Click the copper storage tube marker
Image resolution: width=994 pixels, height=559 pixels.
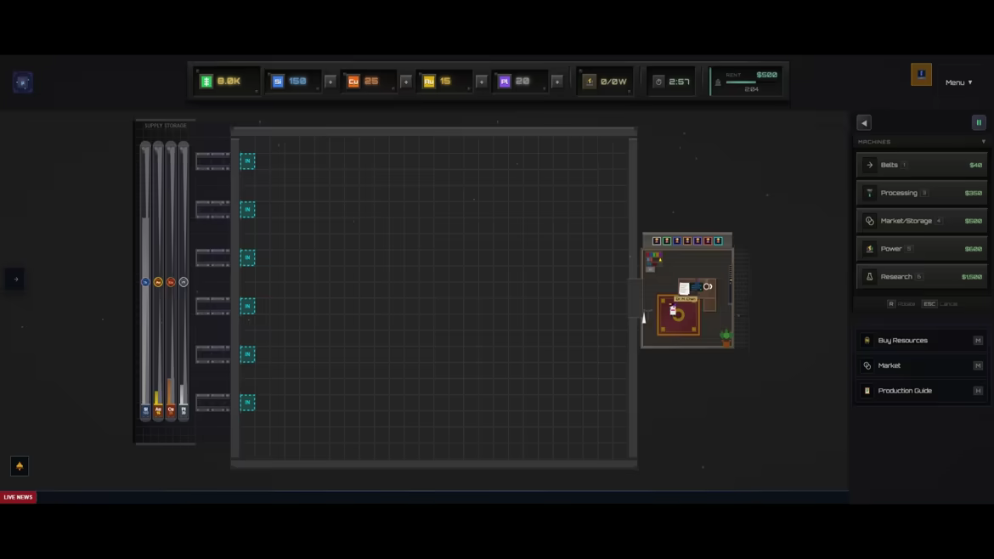171,282
